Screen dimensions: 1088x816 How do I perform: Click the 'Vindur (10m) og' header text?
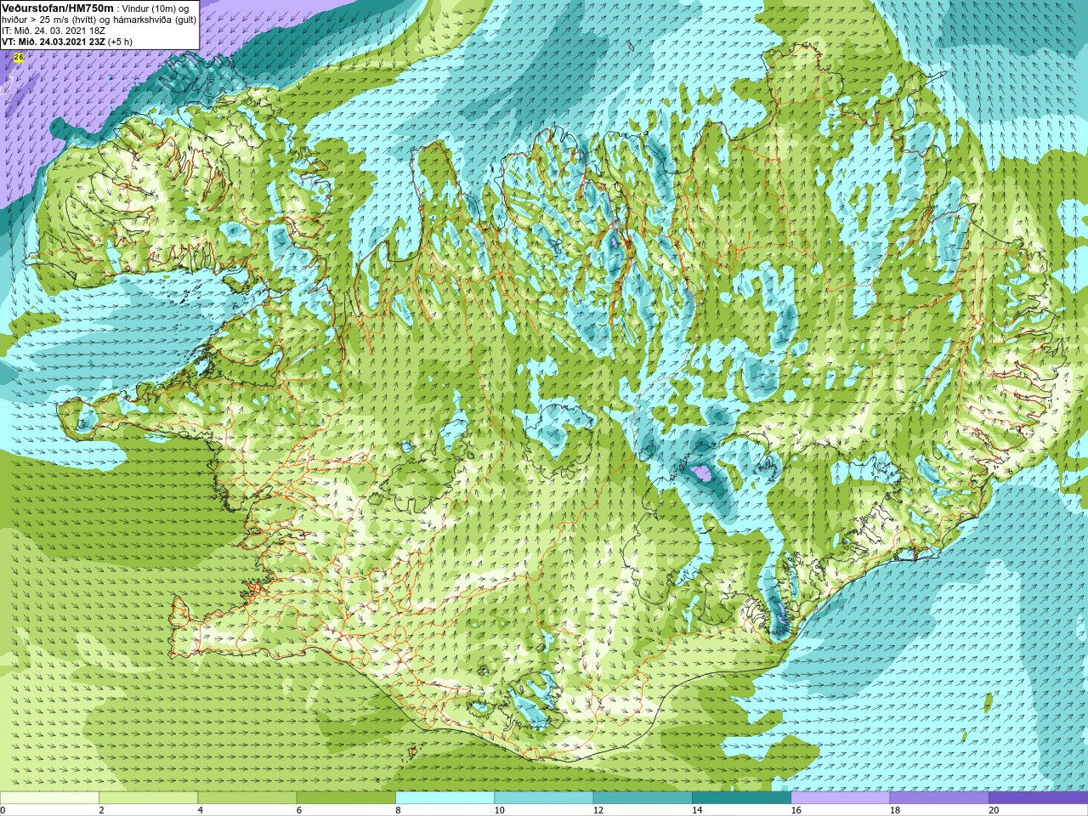click(156, 8)
